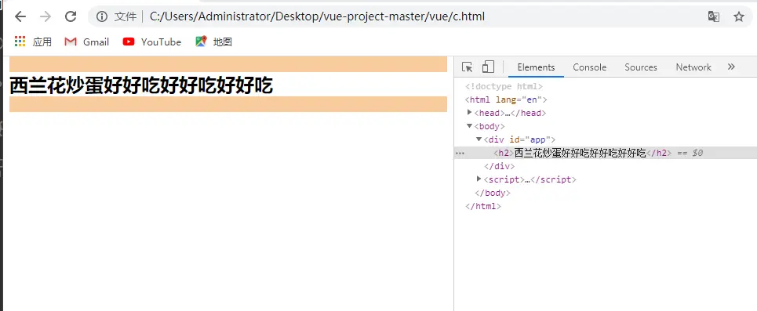Select the <!doctype html> line
This screenshot has height=311, width=757.
tap(504, 87)
